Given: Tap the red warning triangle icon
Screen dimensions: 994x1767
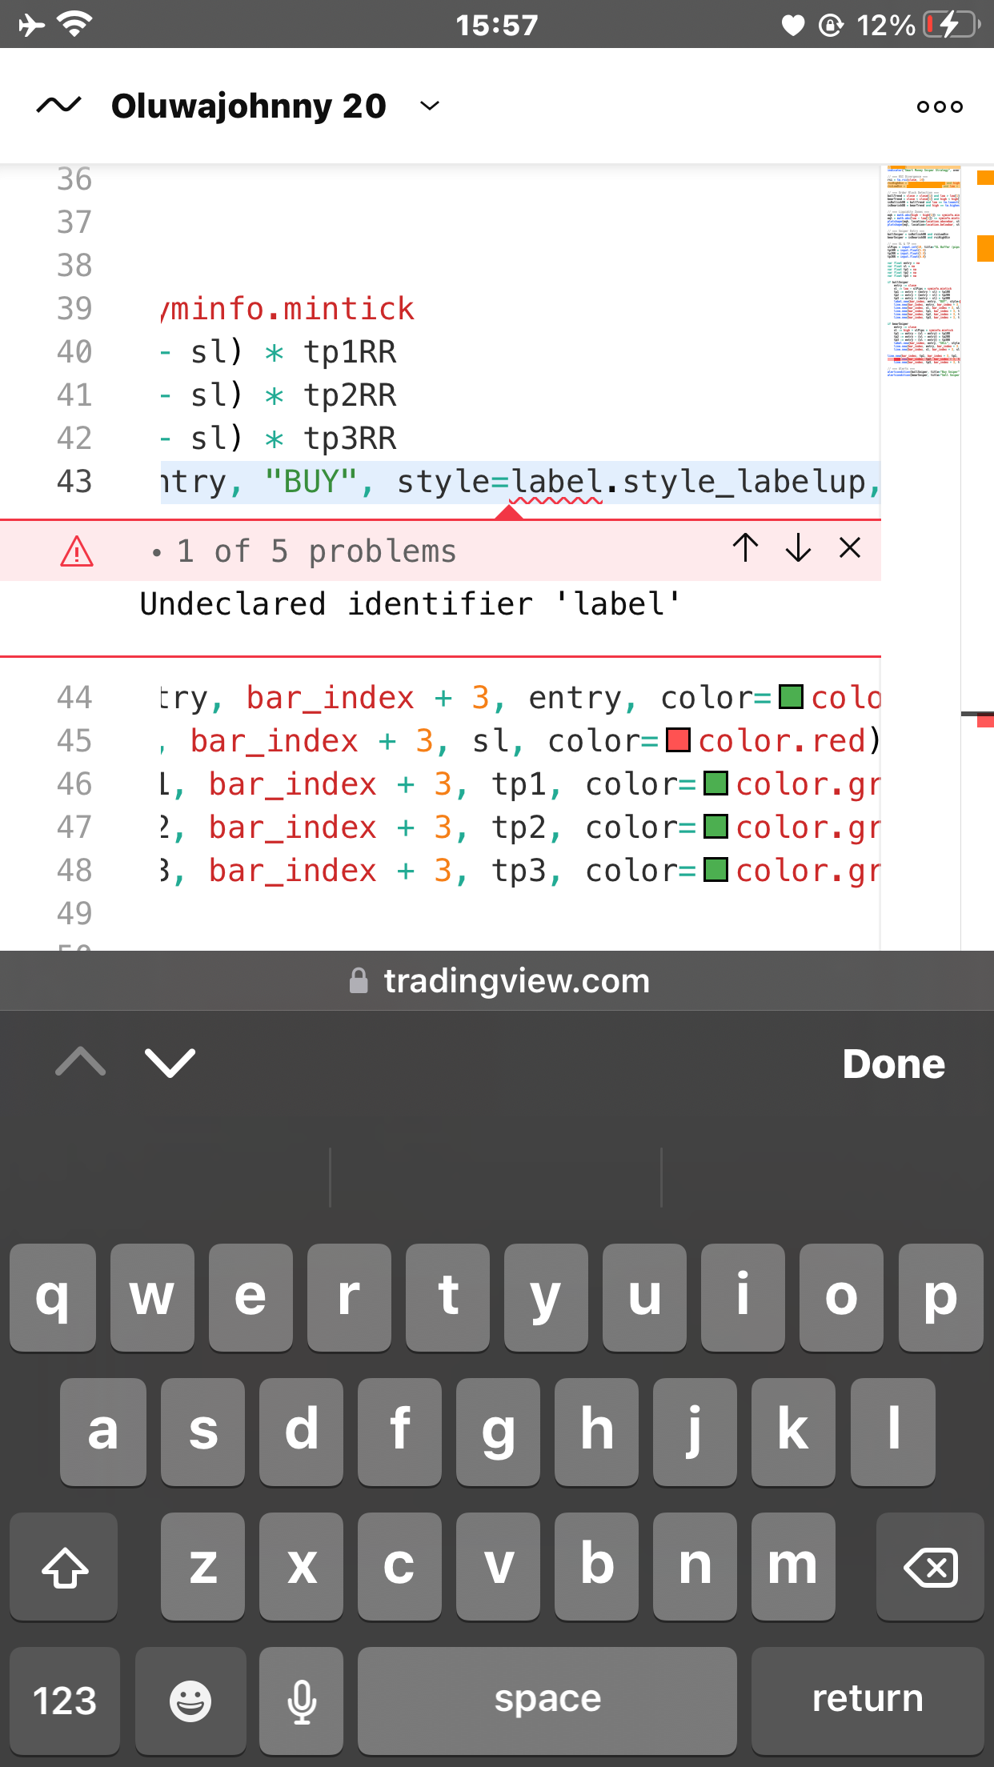Looking at the screenshot, I should (x=77, y=551).
